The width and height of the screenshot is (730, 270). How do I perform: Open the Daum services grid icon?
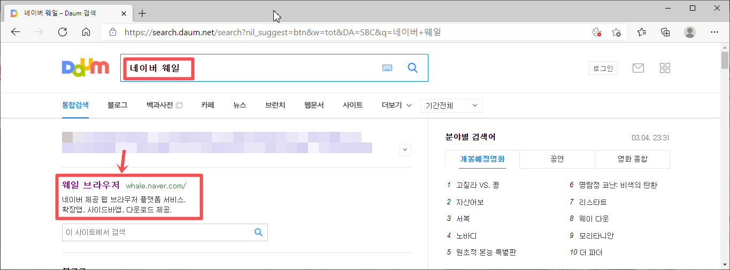pos(665,68)
